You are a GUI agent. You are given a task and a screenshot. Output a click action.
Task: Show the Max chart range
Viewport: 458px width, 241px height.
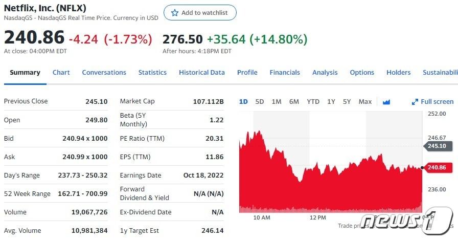coord(365,102)
